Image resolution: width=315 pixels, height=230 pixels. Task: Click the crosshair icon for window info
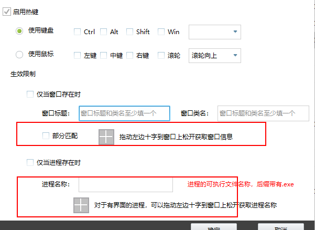[106, 137]
